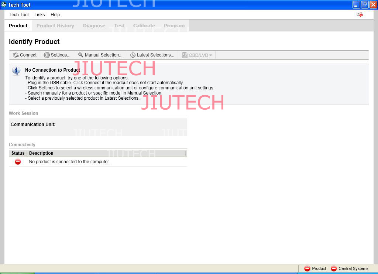Click the Product status icon in status bar
The height and width of the screenshot is (274, 378).
point(307,268)
